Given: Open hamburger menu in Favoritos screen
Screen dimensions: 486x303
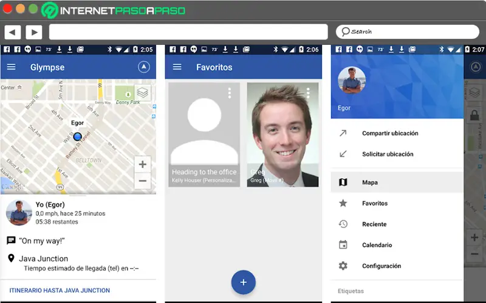Looking at the screenshot, I should (177, 67).
